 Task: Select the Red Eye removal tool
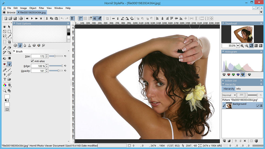[5, 64]
